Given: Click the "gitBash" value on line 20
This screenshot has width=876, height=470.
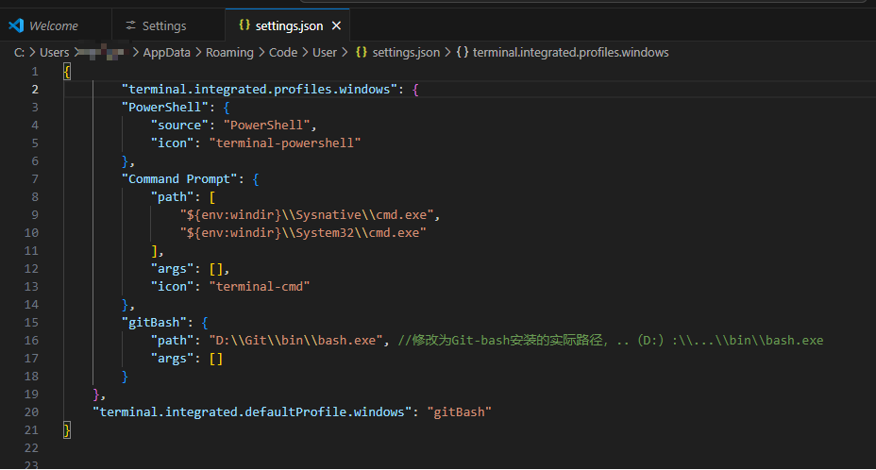Looking at the screenshot, I should 459,411.
